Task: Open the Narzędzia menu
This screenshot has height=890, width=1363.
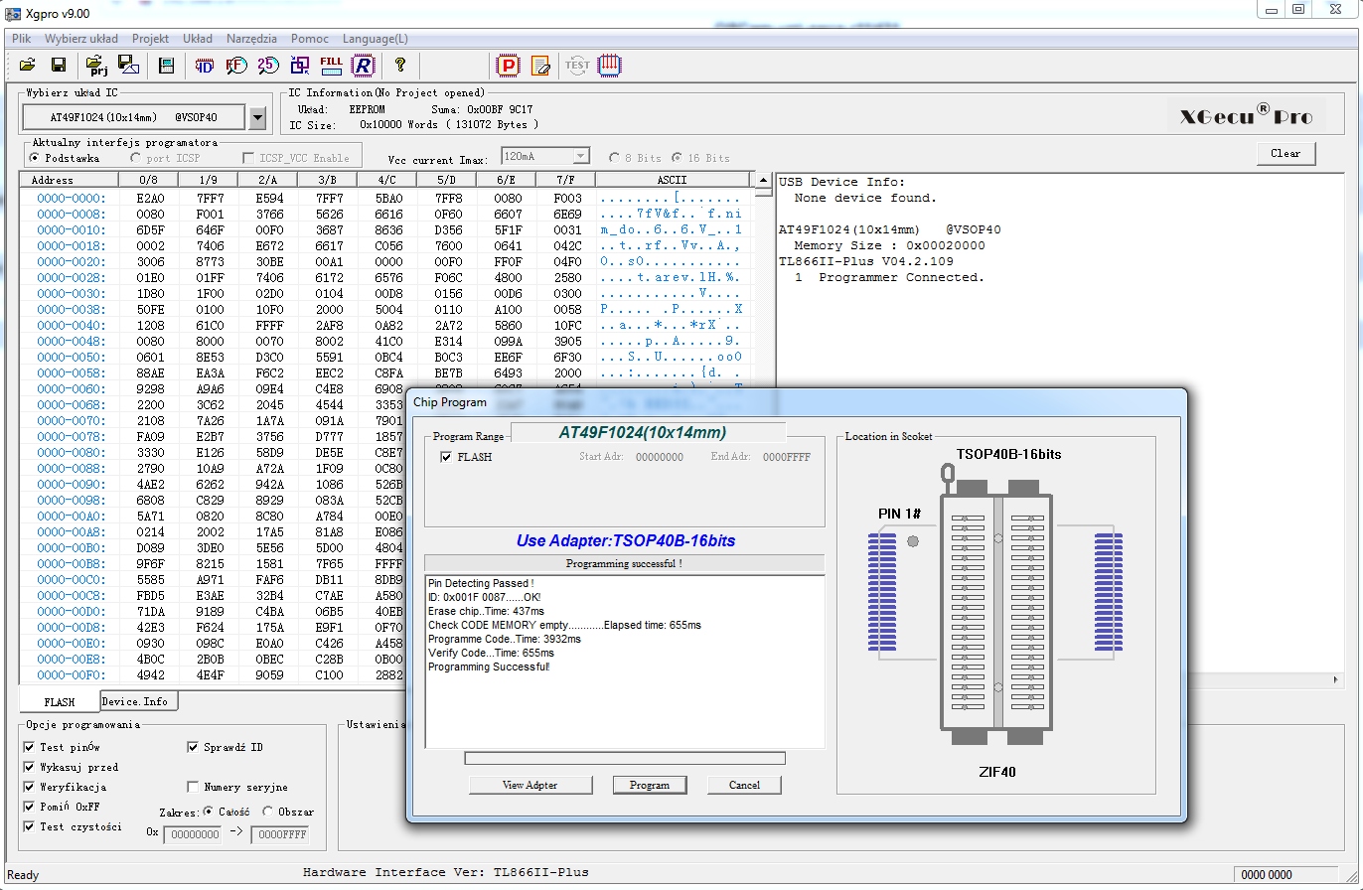Action: [251, 39]
